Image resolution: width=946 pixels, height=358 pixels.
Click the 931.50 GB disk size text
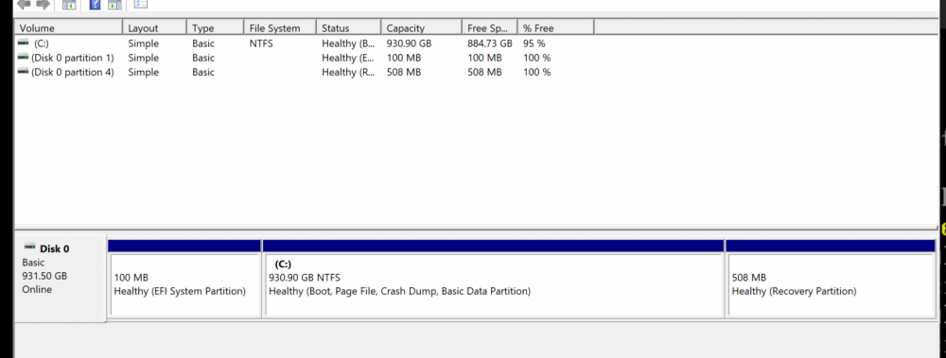[44, 276]
